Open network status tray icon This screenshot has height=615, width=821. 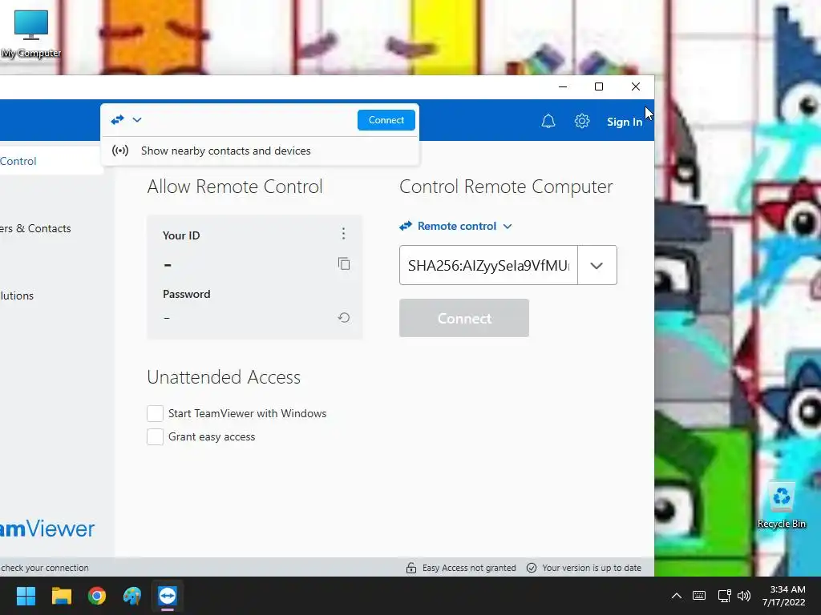pyautogui.click(x=724, y=596)
